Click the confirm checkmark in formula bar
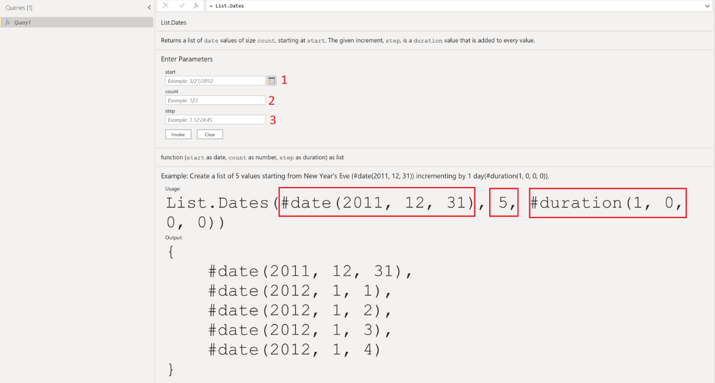715x383 pixels. tap(182, 5)
